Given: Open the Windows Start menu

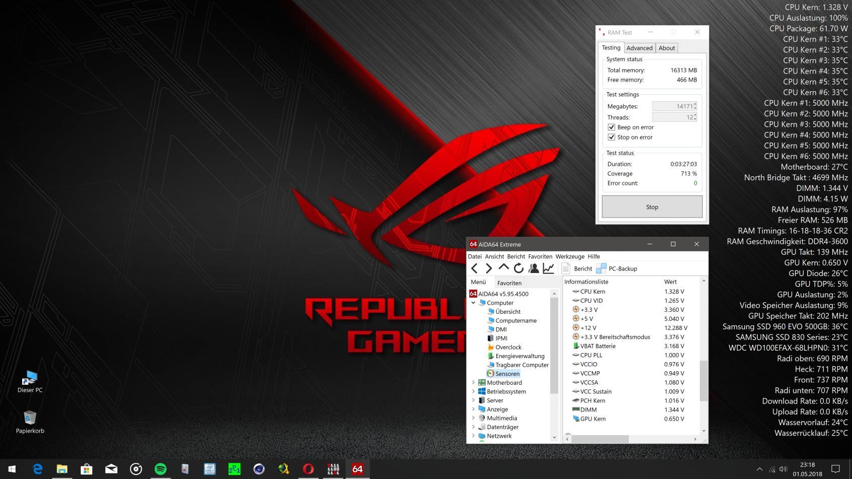Looking at the screenshot, I should tap(12, 469).
